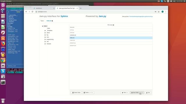The image size is (186, 104).
Task: Open System Settings wrench-and-gear icon in dock
Action: pyautogui.click(x=3, y=33)
